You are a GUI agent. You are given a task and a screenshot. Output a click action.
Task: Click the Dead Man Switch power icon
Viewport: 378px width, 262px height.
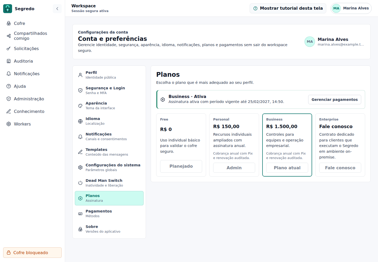click(x=80, y=183)
